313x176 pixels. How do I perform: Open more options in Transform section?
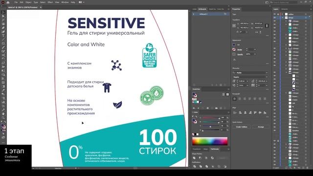267,36
